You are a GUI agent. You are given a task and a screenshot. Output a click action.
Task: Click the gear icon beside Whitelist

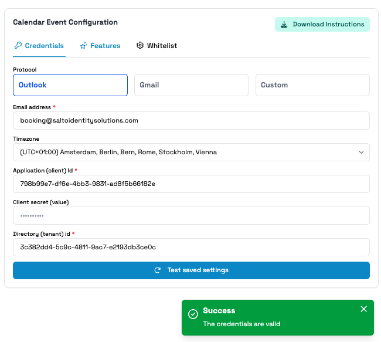coord(140,46)
